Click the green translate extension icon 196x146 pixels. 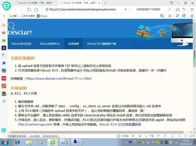click(162, 16)
